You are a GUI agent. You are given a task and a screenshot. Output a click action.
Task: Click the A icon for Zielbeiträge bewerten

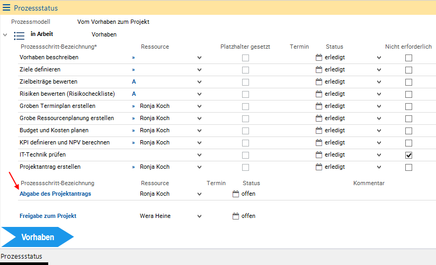134,82
